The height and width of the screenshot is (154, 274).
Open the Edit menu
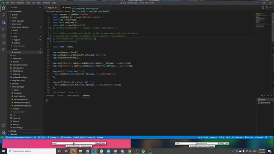[13, 3]
